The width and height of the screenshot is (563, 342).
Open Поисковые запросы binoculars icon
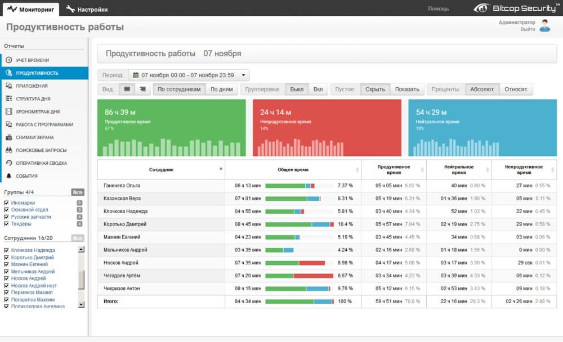pos(9,150)
